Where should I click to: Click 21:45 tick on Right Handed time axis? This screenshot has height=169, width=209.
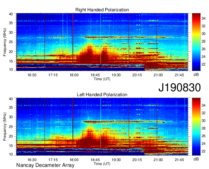(x=179, y=75)
